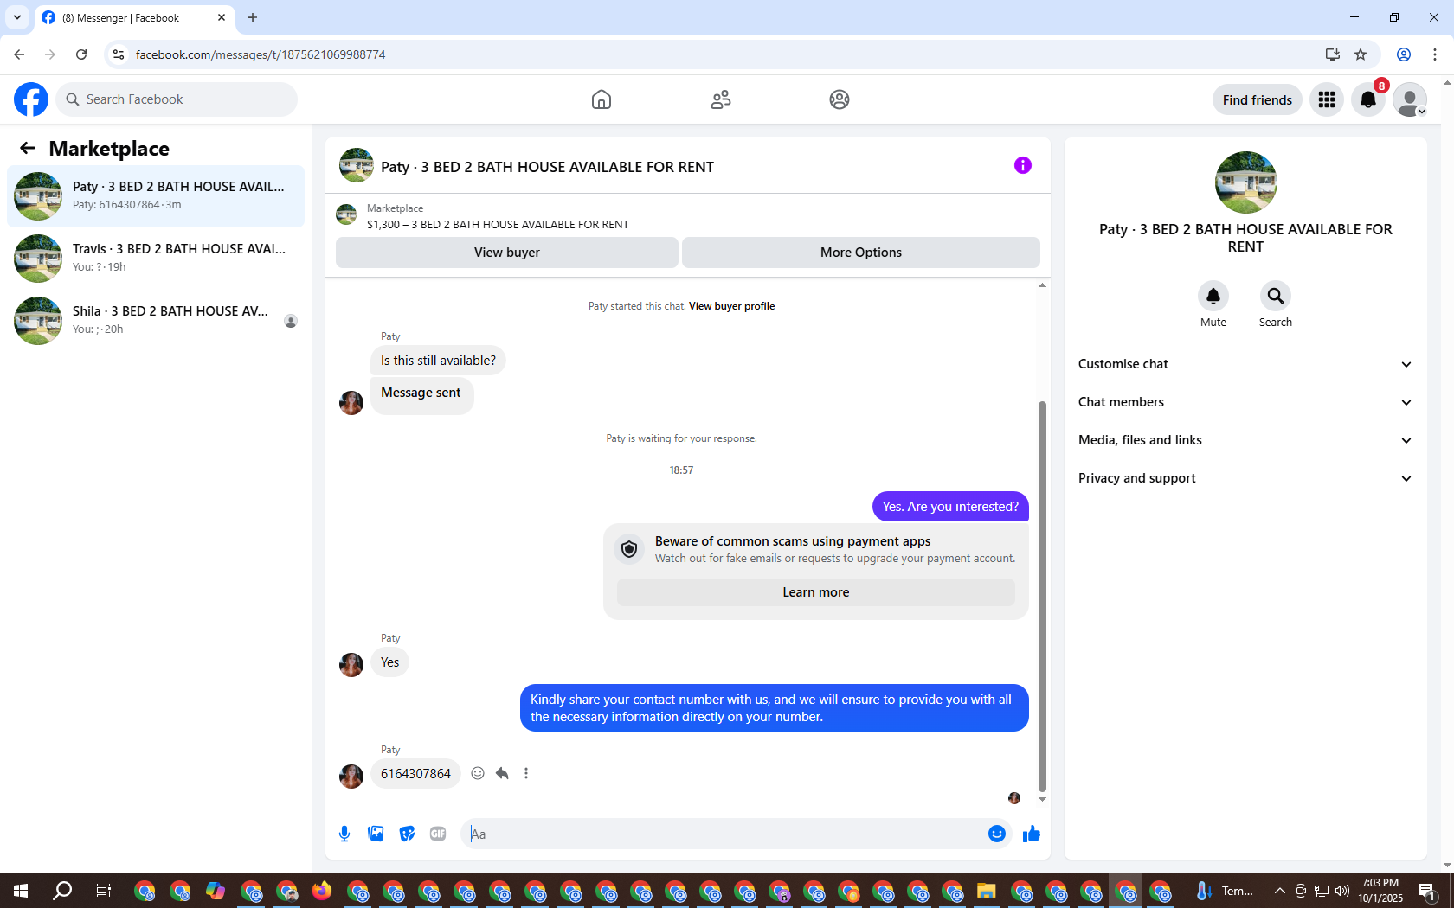Focus the message input box
The image size is (1454, 908).
tap(725, 834)
